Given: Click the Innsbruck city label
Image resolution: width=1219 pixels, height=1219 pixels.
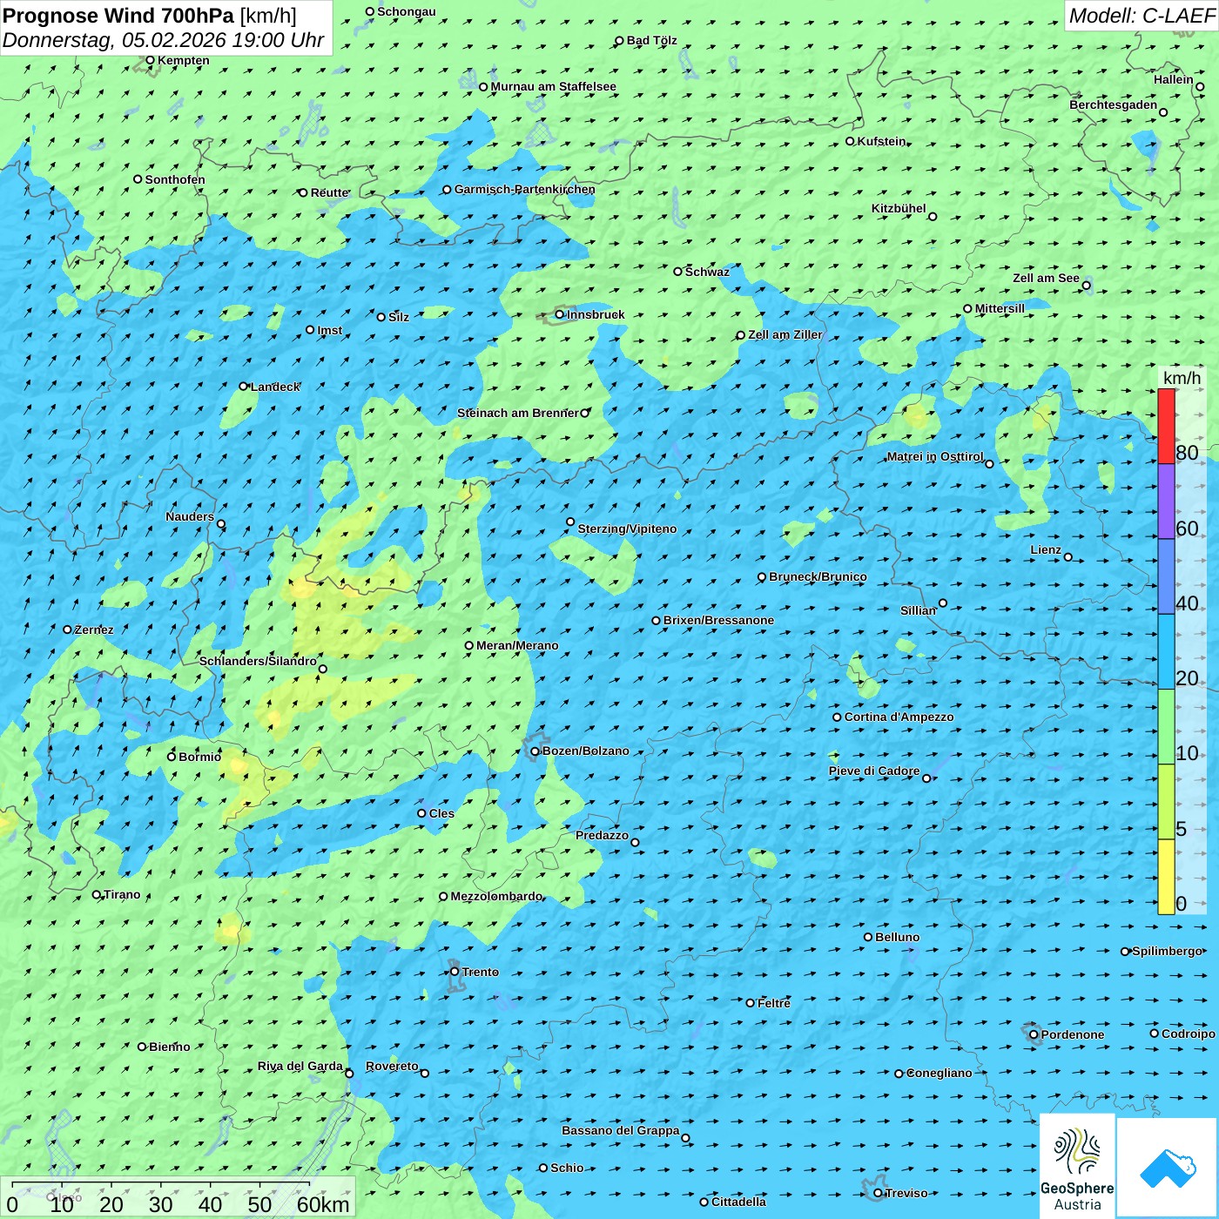Looking at the screenshot, I should (x=596, y=314).
